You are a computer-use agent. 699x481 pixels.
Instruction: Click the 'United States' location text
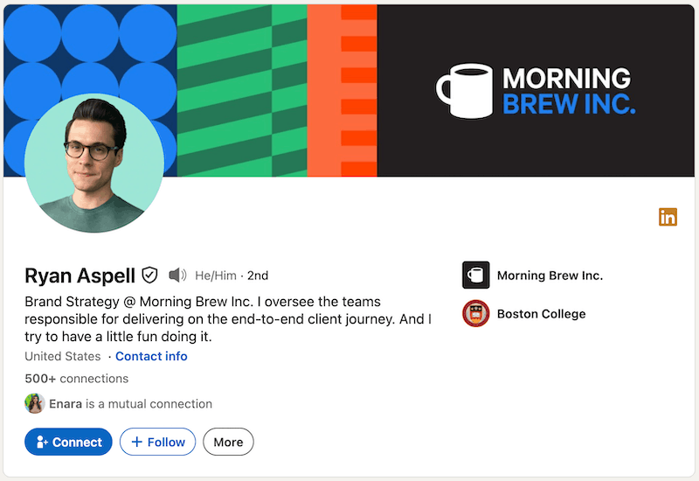(x=63, y=356)
